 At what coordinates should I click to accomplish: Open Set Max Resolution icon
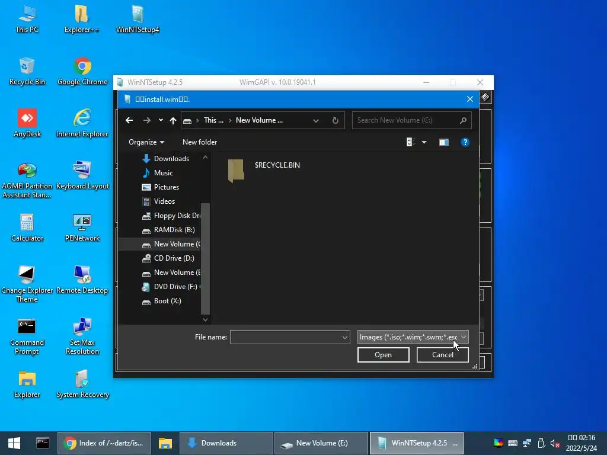coord(82,337)
